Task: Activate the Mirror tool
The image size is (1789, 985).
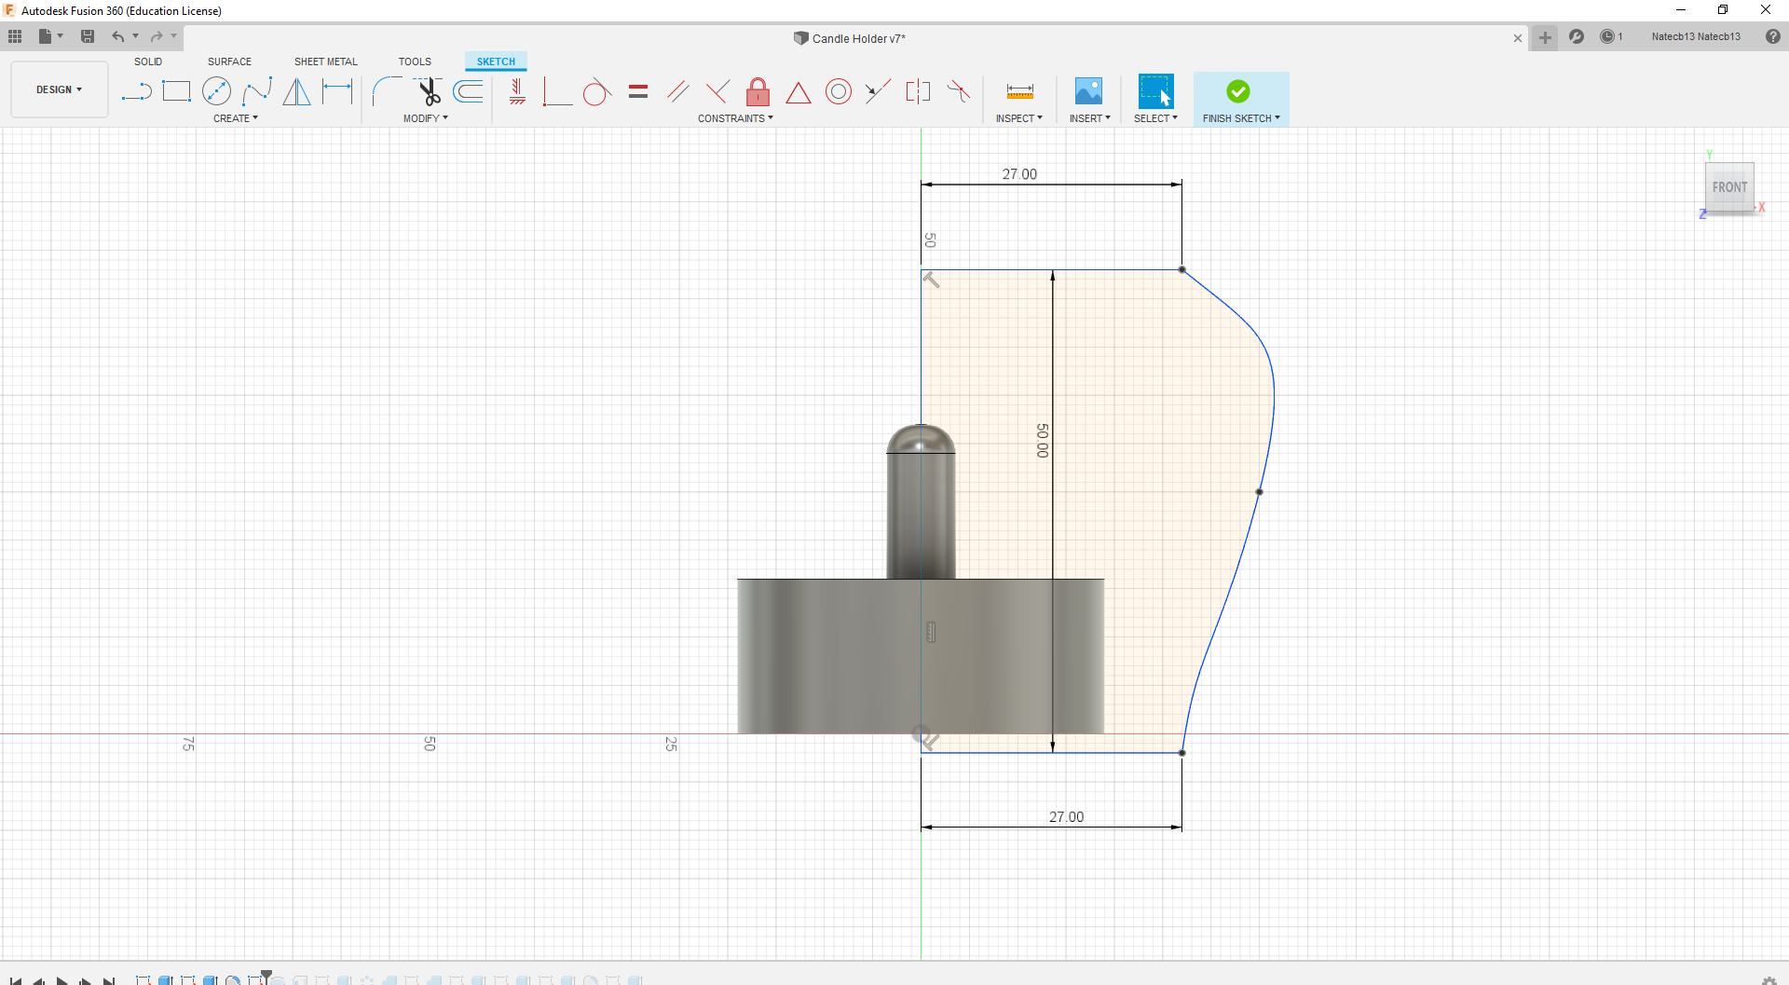Action: click(x=296, y=91)
